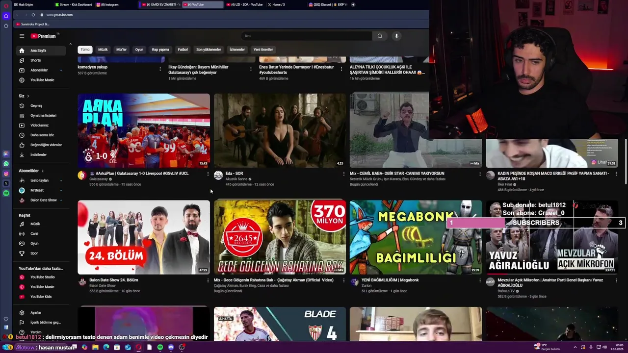Open testo taylan subscription channel

coord(40,180)
